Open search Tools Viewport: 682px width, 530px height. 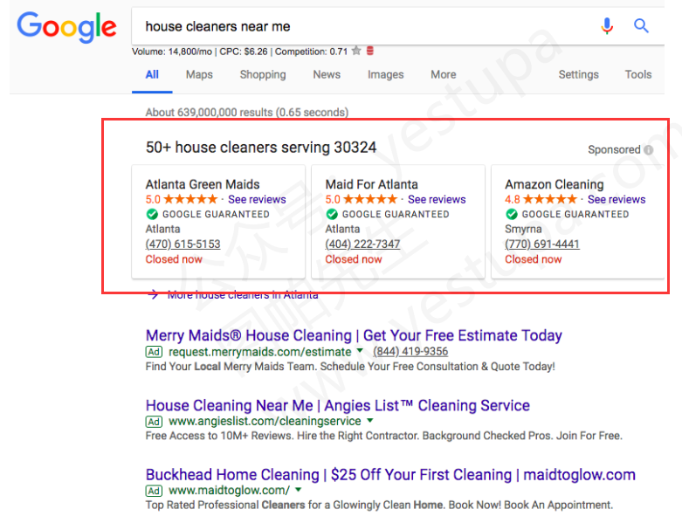638,75
